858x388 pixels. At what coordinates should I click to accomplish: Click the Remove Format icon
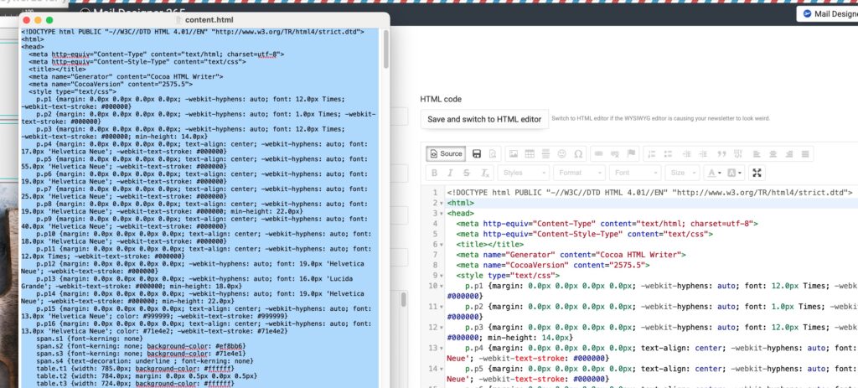pyautogui.click(x=485, y=173)
